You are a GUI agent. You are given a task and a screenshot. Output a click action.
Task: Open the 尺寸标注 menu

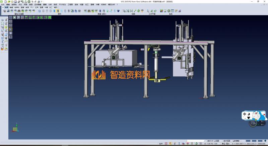(x=63, y=4)
